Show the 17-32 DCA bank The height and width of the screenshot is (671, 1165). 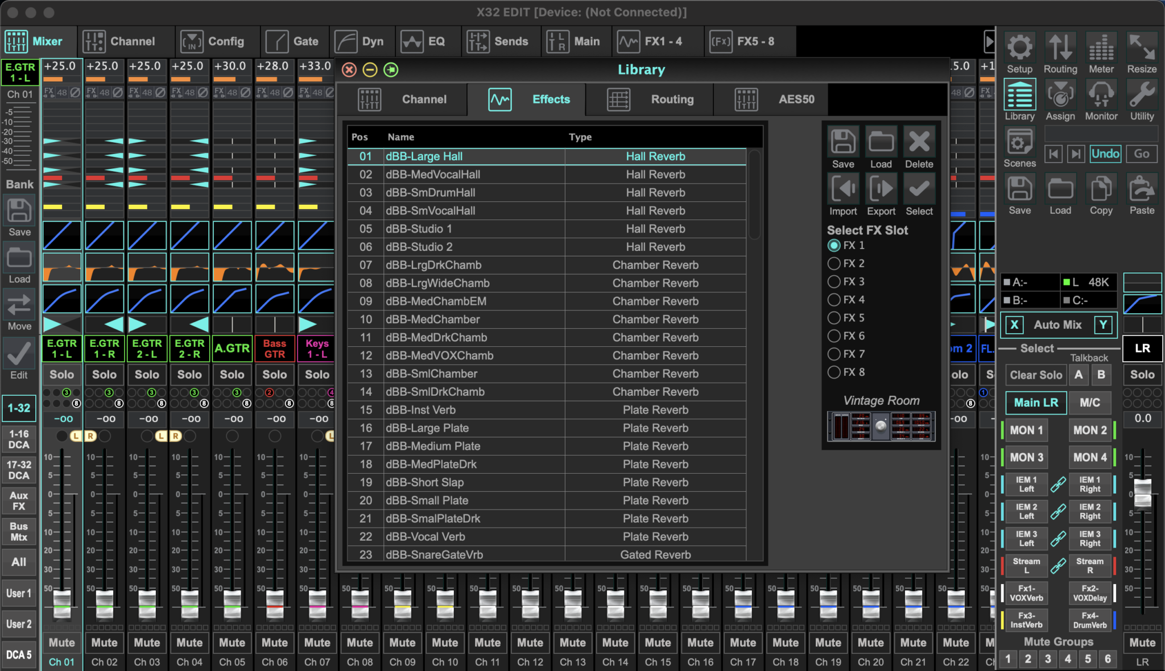pyautogui.click(x=19, y=470)
